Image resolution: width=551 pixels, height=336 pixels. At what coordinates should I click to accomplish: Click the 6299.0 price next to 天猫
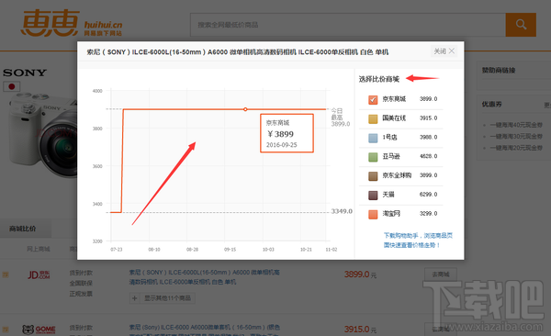428,195
